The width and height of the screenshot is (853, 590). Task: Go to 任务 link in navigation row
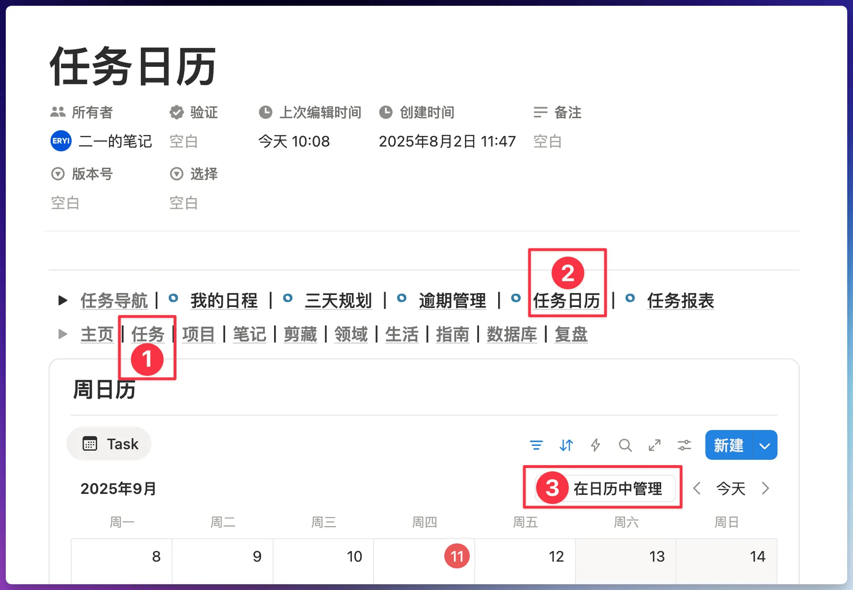pos(148,334)
